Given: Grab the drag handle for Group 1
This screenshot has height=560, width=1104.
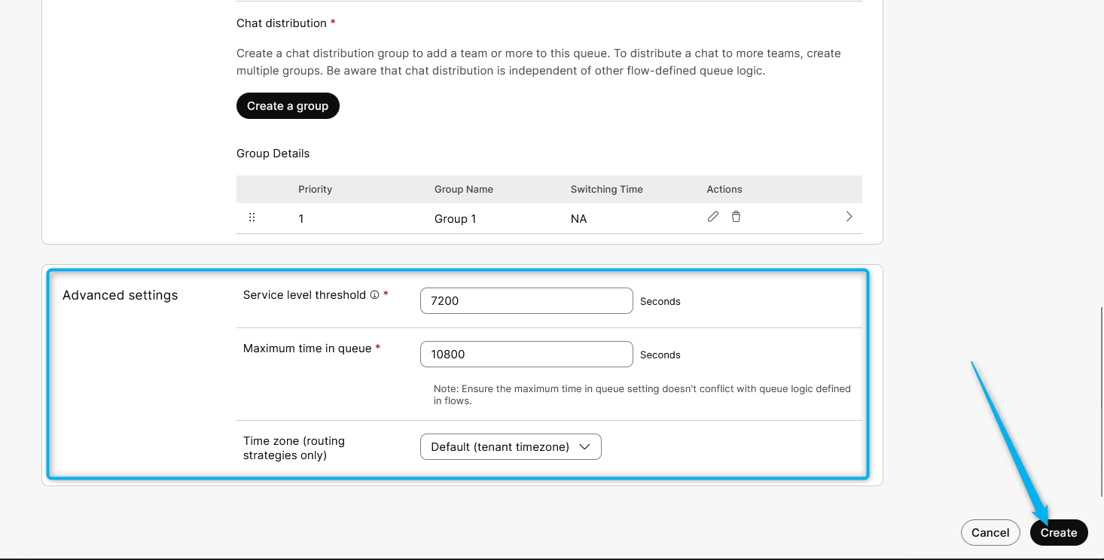Looking at the screenshot, I should pyautogui.click(x=252, y=218).
